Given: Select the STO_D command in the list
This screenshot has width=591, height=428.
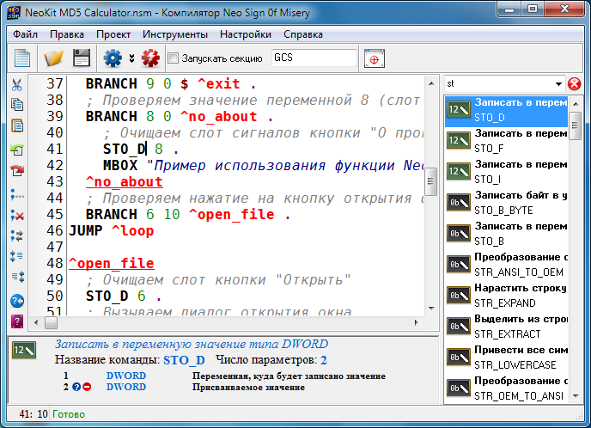Looking at the screenshot, I should coord(507,110).
